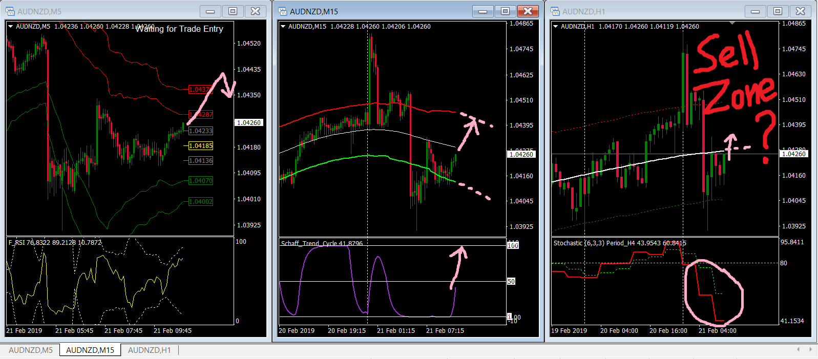Switch to the AUDNZD,M5 bottom tab
The image size is (818, 359).
(31, 350)
